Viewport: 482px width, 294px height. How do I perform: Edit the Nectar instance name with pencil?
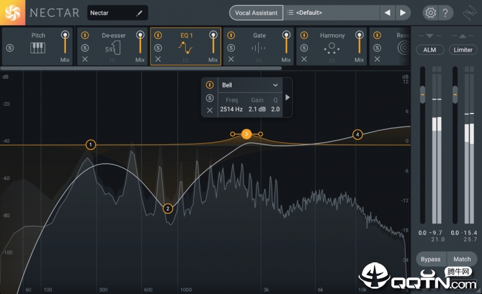139,13
